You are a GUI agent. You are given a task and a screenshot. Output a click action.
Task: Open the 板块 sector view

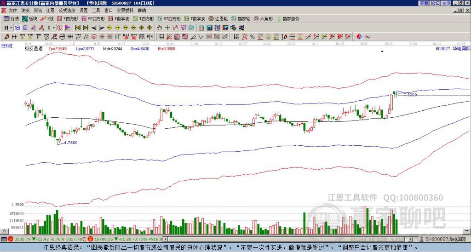pyautogui.click(x=29, y=18)
